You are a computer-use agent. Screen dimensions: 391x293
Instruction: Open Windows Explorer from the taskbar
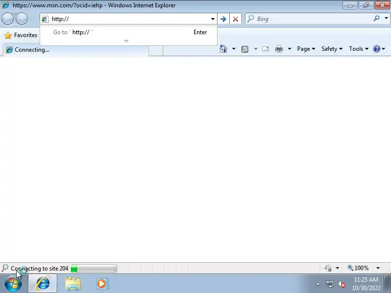[x=73, y=284]
